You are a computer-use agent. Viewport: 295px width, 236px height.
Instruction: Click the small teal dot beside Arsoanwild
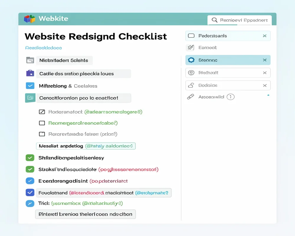pyautogui.click(x=268, y=95)
